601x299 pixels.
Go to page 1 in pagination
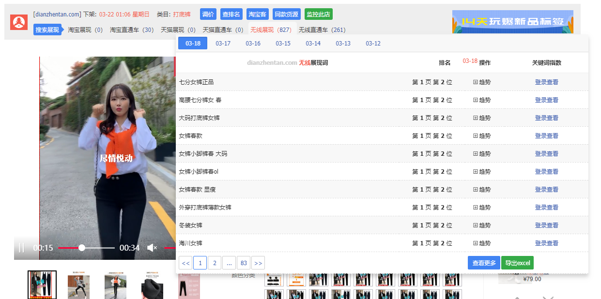200,263
